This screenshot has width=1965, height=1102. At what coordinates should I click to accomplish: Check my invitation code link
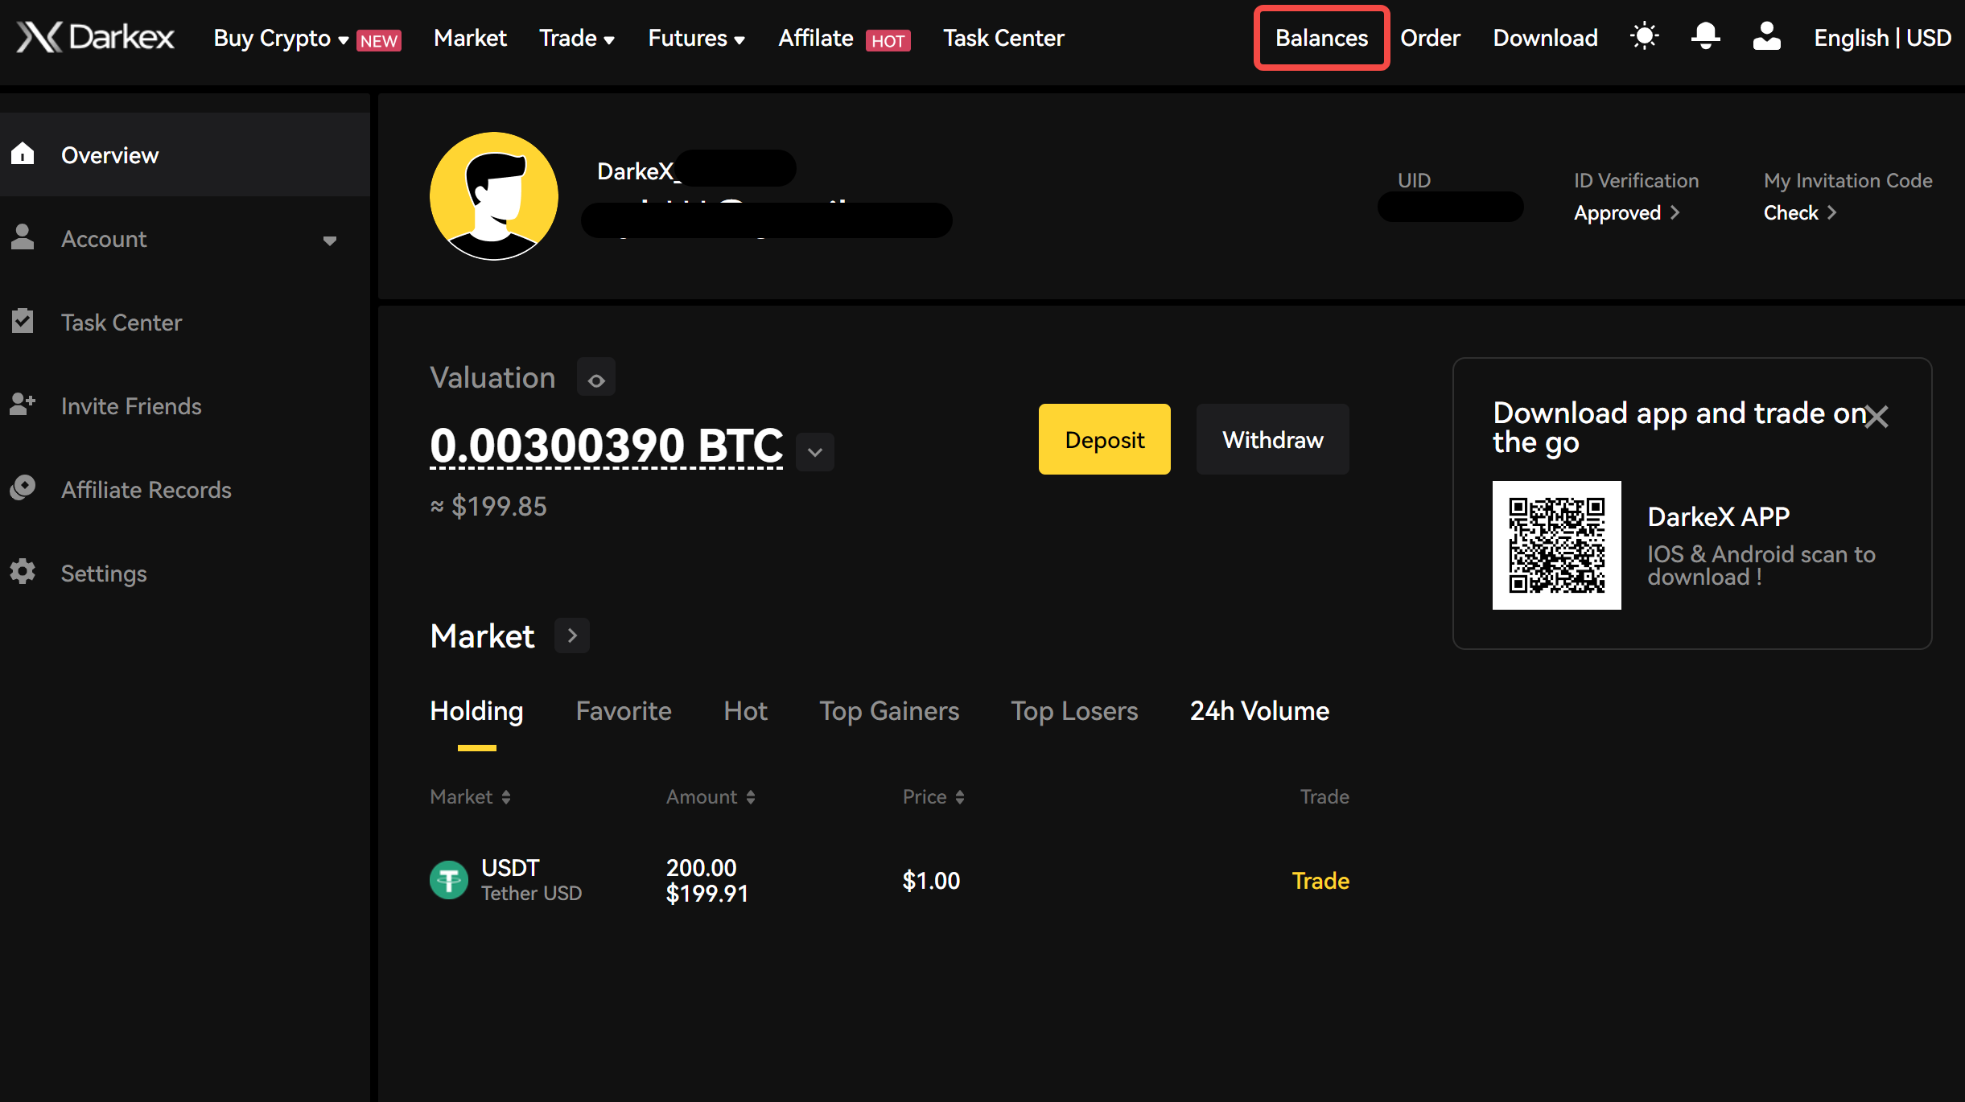click(x=1800, y=212)
